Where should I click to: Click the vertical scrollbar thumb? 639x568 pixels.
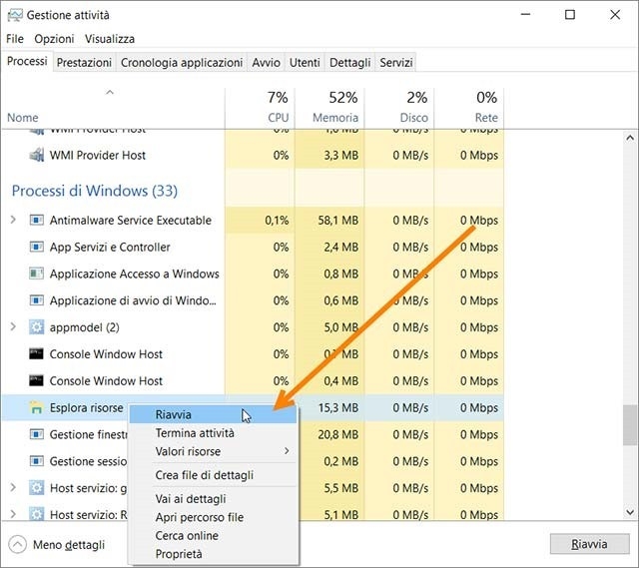coord(629,424)
